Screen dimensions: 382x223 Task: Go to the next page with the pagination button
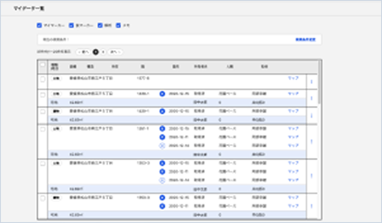point(115,52)
